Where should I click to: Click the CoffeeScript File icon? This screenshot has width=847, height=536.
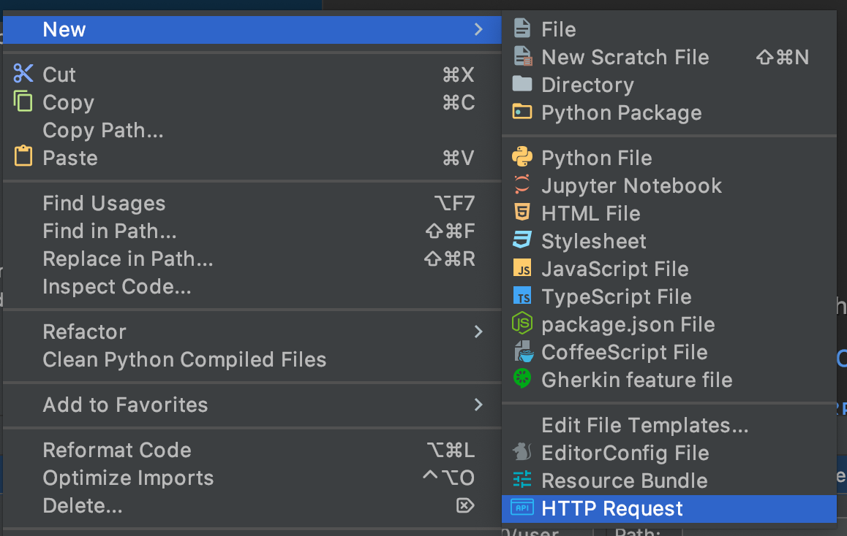coord(522,352)
